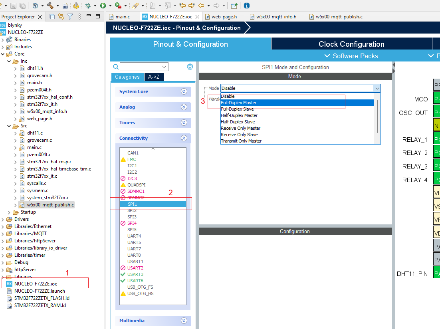
Task: Click the green Run play icon
Action: tap(103, 6)
